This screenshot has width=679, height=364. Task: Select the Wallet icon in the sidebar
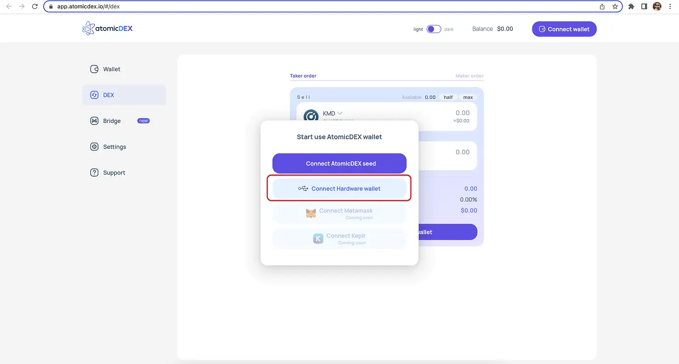[x=93, y=69]
